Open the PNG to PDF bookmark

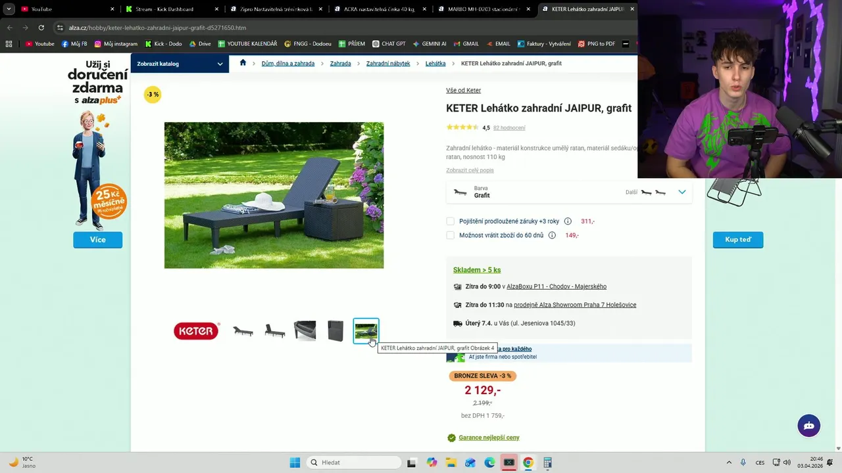tap(596, 44)
